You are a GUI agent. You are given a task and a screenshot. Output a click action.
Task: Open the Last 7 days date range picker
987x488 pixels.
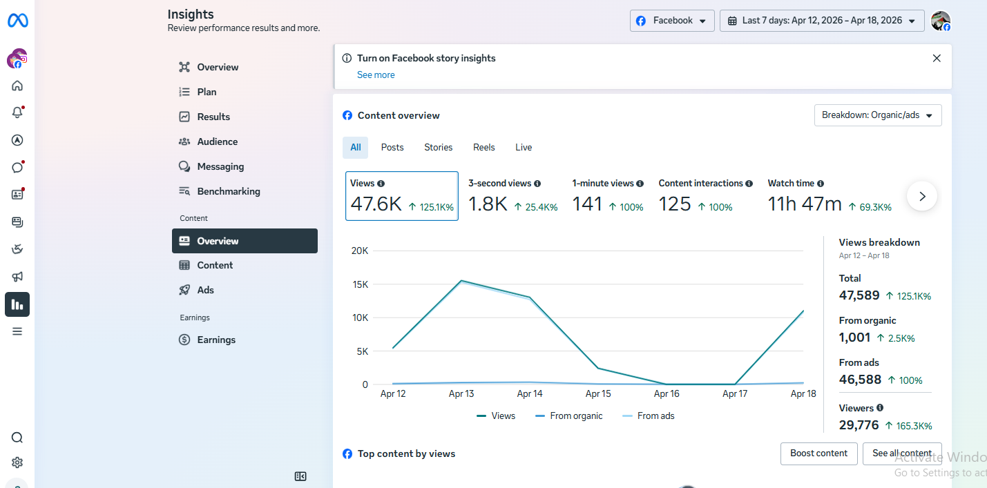click(822, 21)
